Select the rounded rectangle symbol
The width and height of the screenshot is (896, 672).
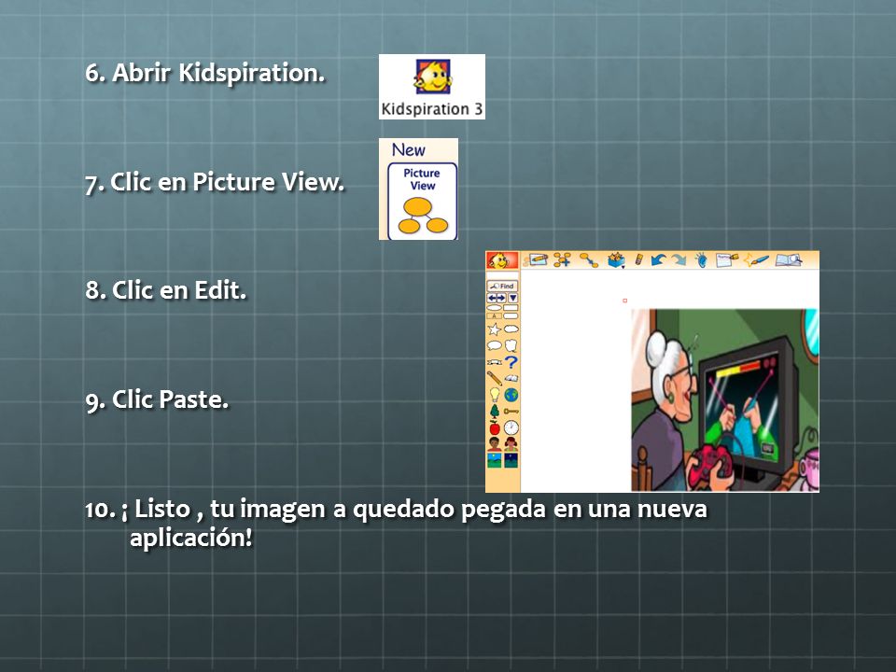click(x=511, y=315)
